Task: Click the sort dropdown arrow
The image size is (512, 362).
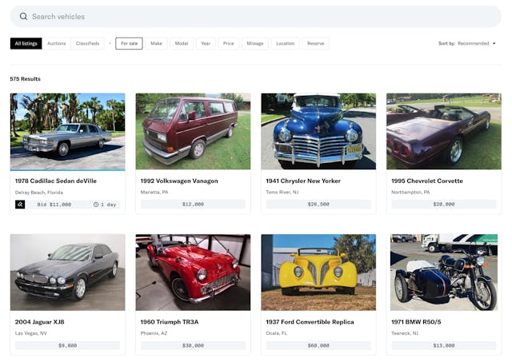Action: (x=494, y=43)
